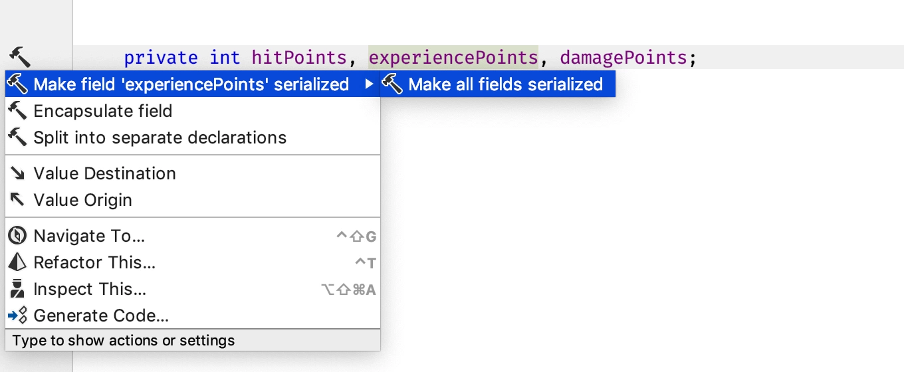Image resolution: width=904 pixels, height=372 pixels.
Task: Click the Navigate To compass icon
Action: click(17, 236)
